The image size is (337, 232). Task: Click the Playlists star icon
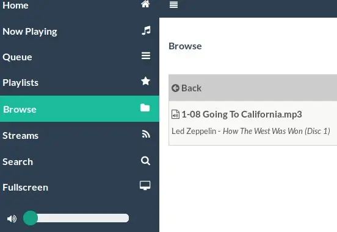[145, 81]
